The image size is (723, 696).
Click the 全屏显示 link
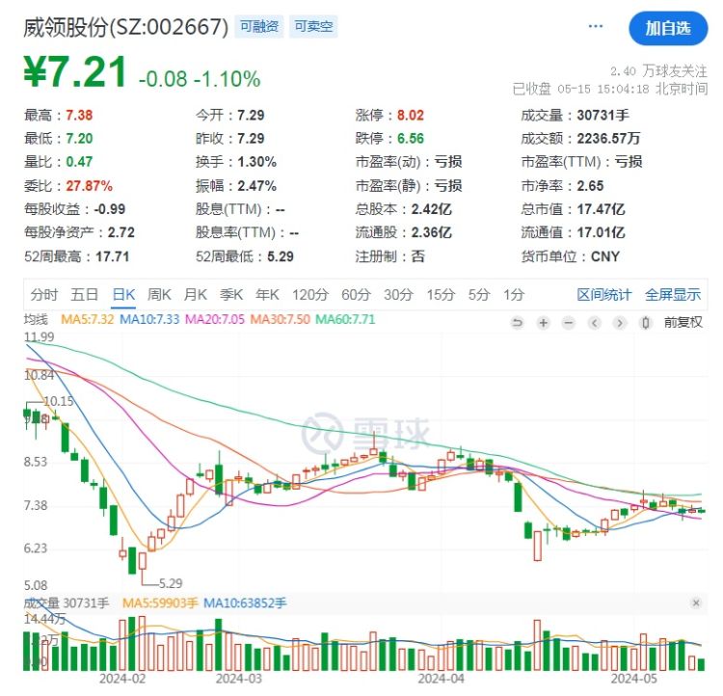coord(673,294)
